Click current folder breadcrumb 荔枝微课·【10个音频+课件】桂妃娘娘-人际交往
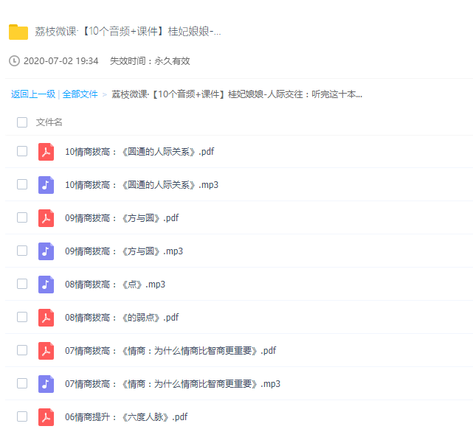This screenshot has height=429, width=473. point(237,94)
